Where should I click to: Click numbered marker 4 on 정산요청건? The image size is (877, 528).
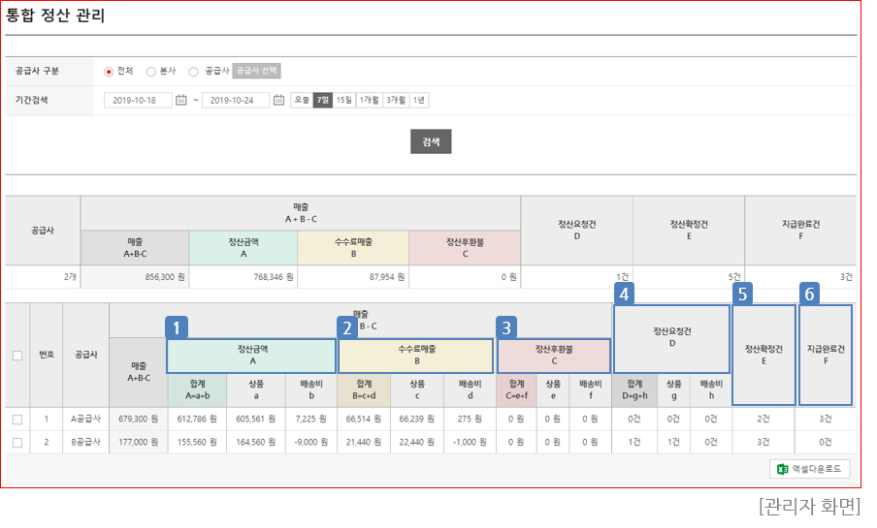[625, 293]
